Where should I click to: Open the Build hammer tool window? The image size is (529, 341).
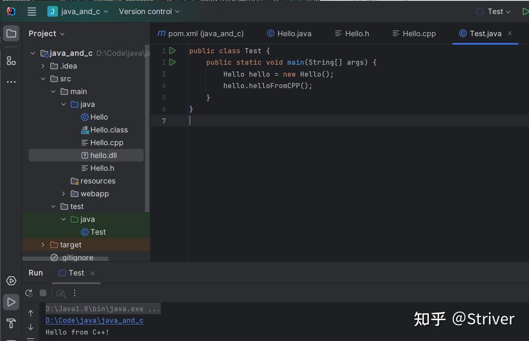[x=11, y=323]
